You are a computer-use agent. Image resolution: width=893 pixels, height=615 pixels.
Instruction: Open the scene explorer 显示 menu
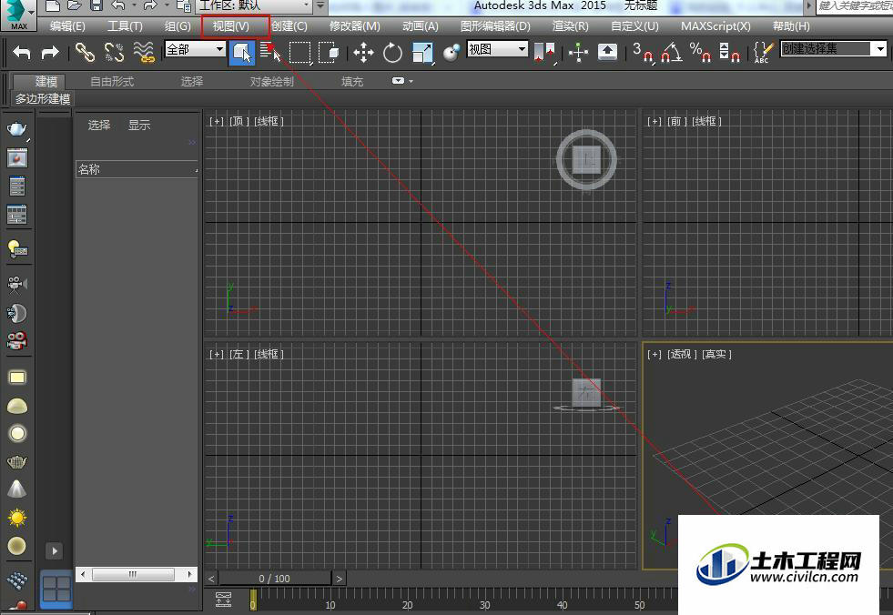139,125
